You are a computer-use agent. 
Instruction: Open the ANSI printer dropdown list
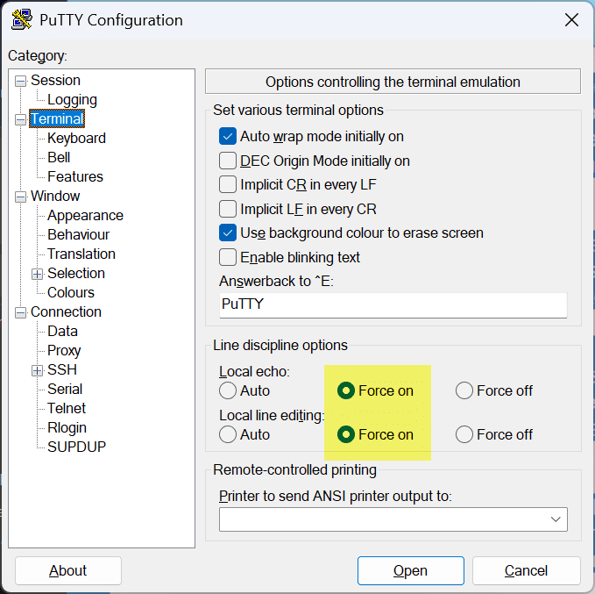tap(555, 519)
